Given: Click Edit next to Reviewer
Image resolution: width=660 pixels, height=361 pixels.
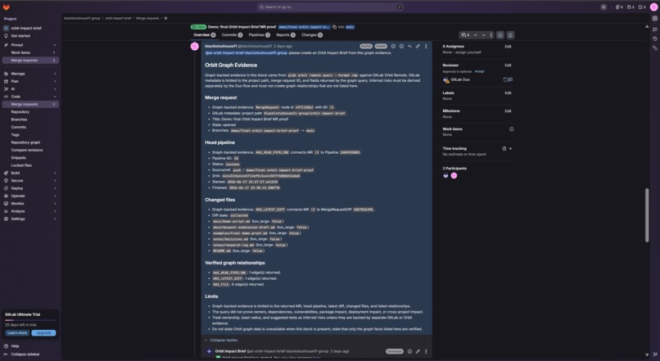Looking at the screenshot, I should pyautogui.click(x=508, y=65).
